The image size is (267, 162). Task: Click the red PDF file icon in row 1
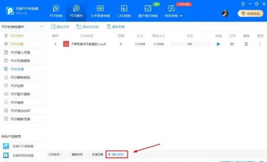pyautogui.click(x=66, y=44)
